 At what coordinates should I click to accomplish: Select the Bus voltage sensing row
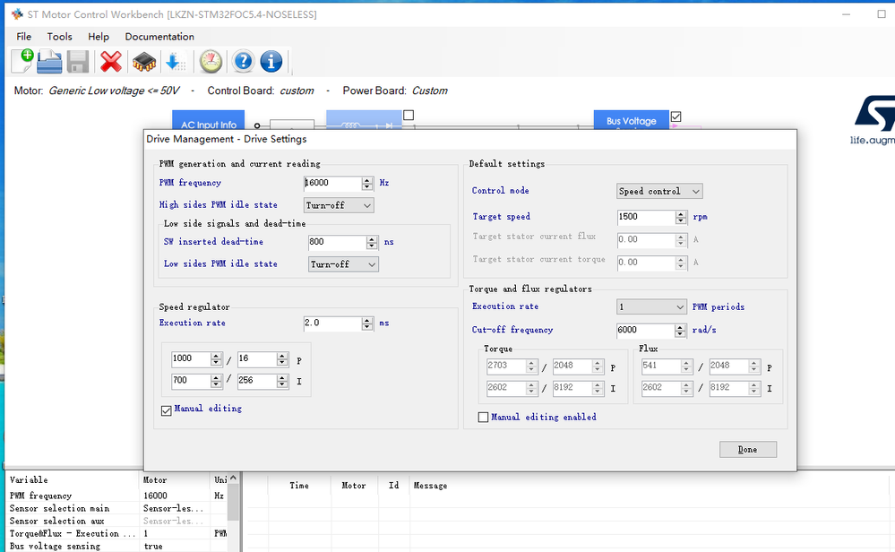116,547
